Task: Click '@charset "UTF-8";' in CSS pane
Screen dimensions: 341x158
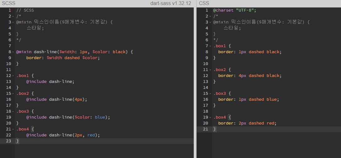Action: [x=235, y=10]
